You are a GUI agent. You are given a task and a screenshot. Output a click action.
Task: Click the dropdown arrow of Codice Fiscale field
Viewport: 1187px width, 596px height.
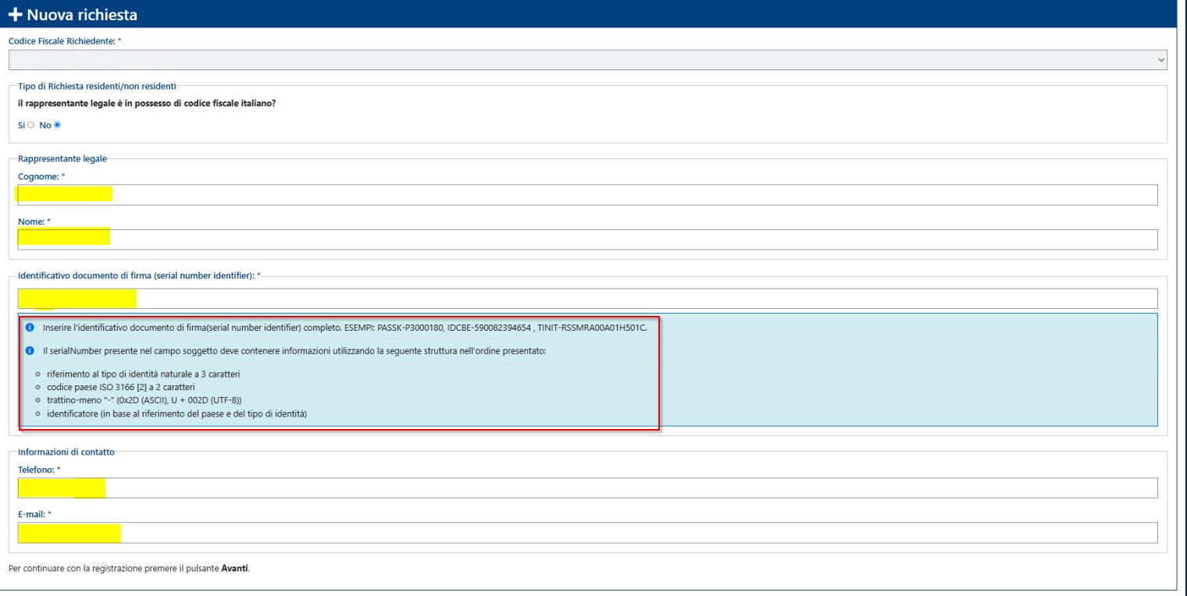click(x=1160, y=60)
